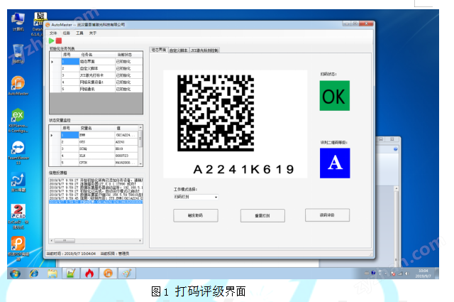Open the orange PDF editor desktop shortcut
The height and width of the screenshot is (302, 454).
[18, 248]
